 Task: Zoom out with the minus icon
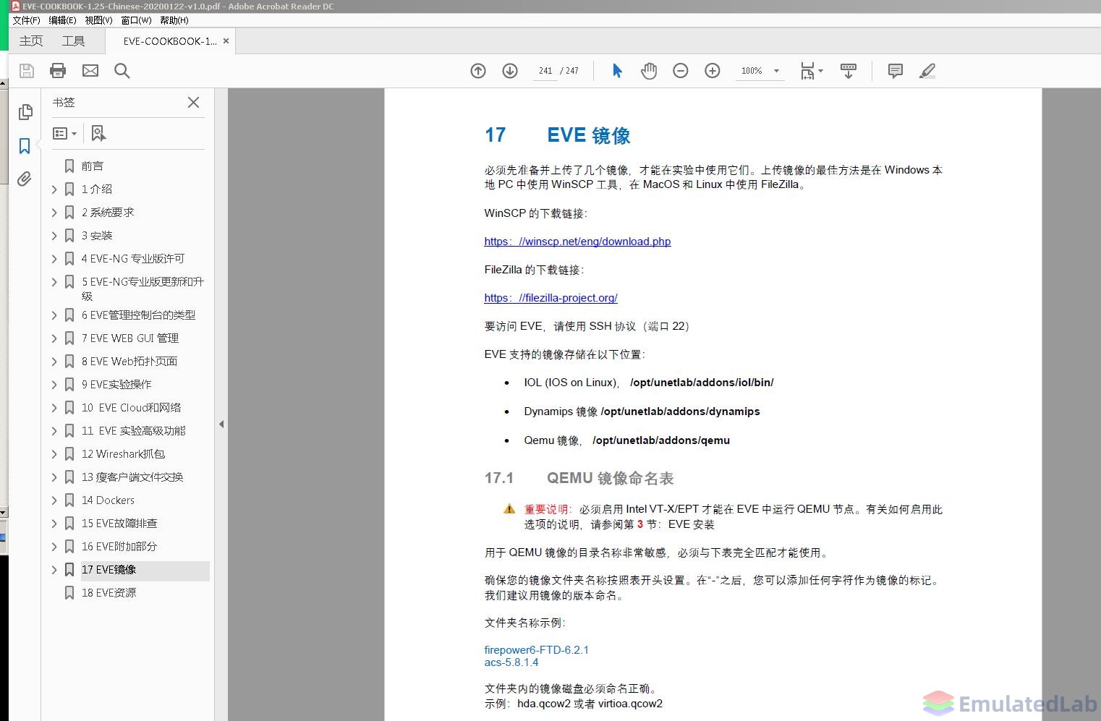pos(681,71)
